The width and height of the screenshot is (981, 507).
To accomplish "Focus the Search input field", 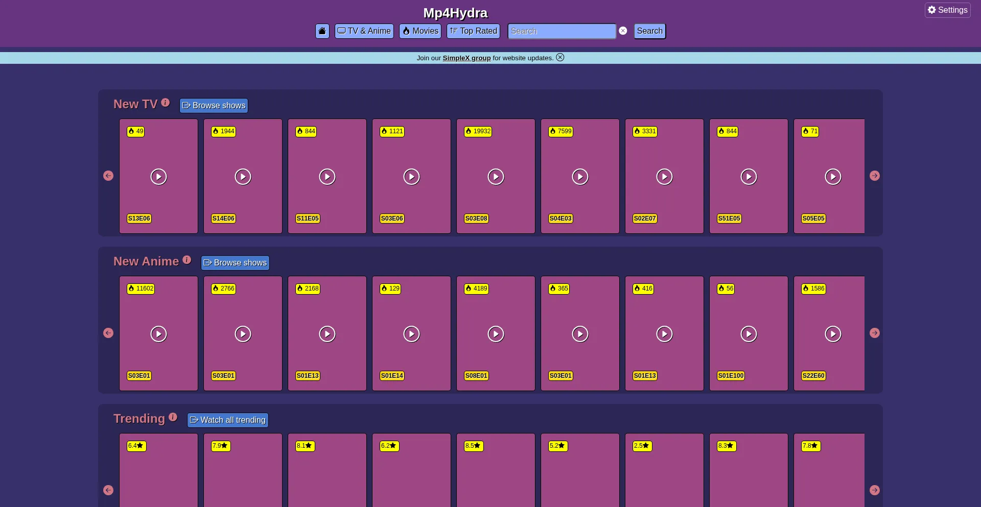I will pos(562,31).
